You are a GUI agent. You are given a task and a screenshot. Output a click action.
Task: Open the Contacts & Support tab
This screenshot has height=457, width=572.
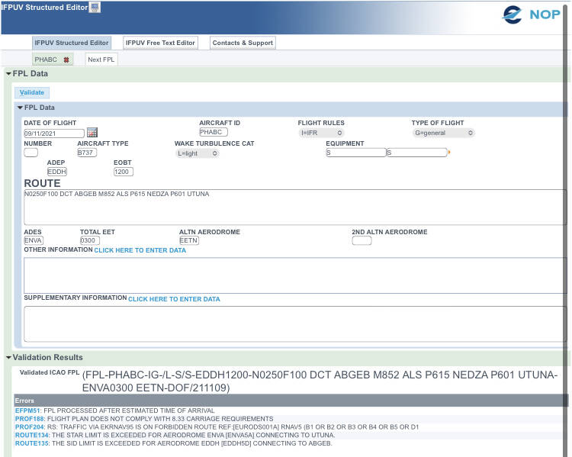(x=243, y=43)
